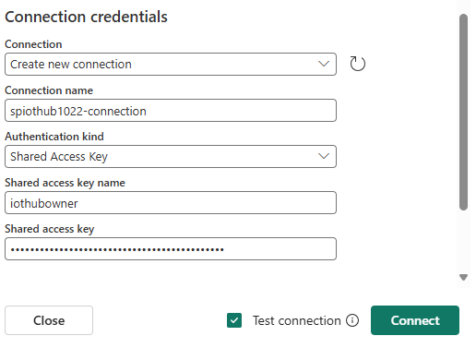Click the Connection credentials heading
The width and height of the screenshot is (476, 348).
86,17
